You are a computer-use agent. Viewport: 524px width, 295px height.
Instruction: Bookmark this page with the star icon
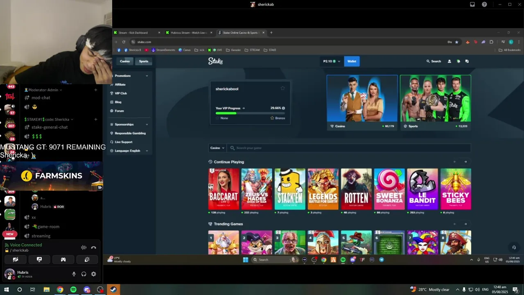pos(456,42)
